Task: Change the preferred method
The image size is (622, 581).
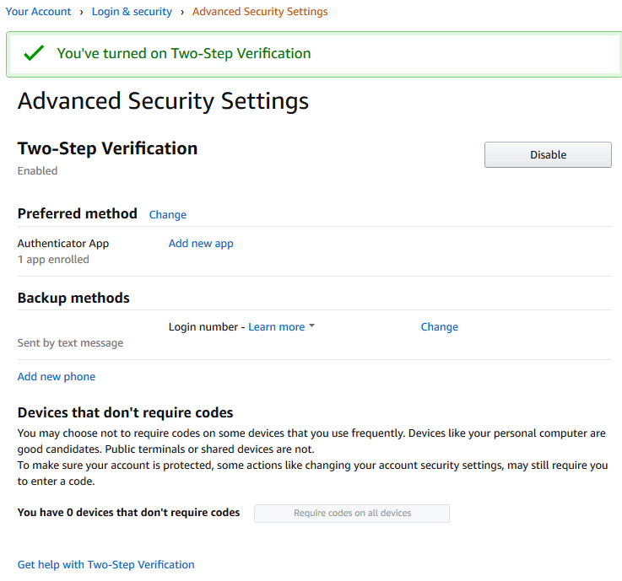Action: pos(168,214)
